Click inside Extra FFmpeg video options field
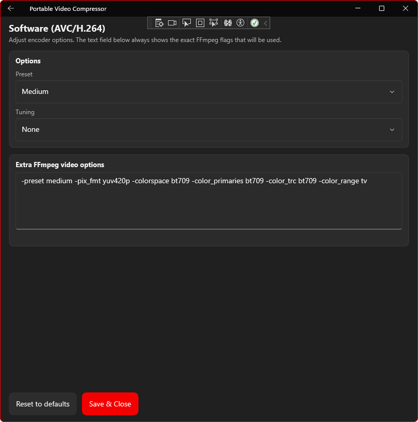 click(x=208, y=201)
